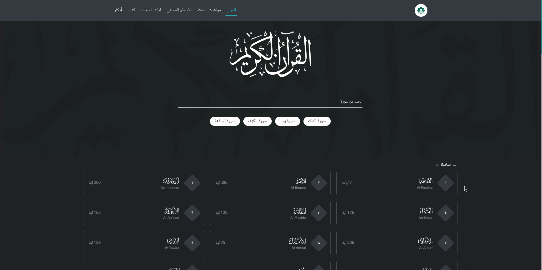Click the diamond badge on Al-Anfaal card

pyautogui.click(x=319, y=243)
